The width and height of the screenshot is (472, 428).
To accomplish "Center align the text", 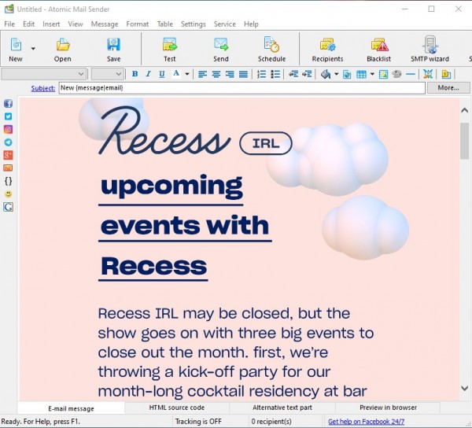I will 216,74.
